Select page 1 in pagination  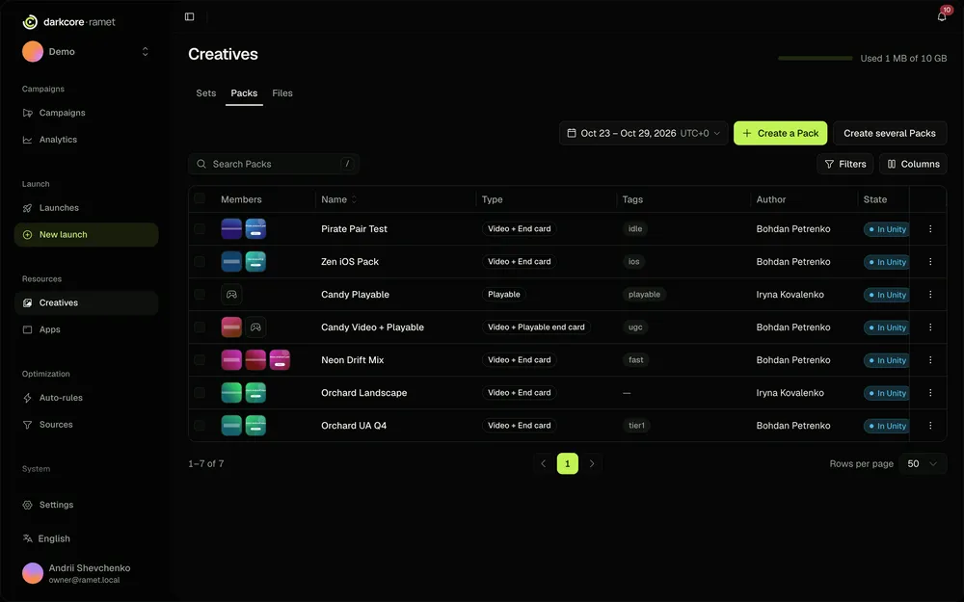[x=568, y=464]
